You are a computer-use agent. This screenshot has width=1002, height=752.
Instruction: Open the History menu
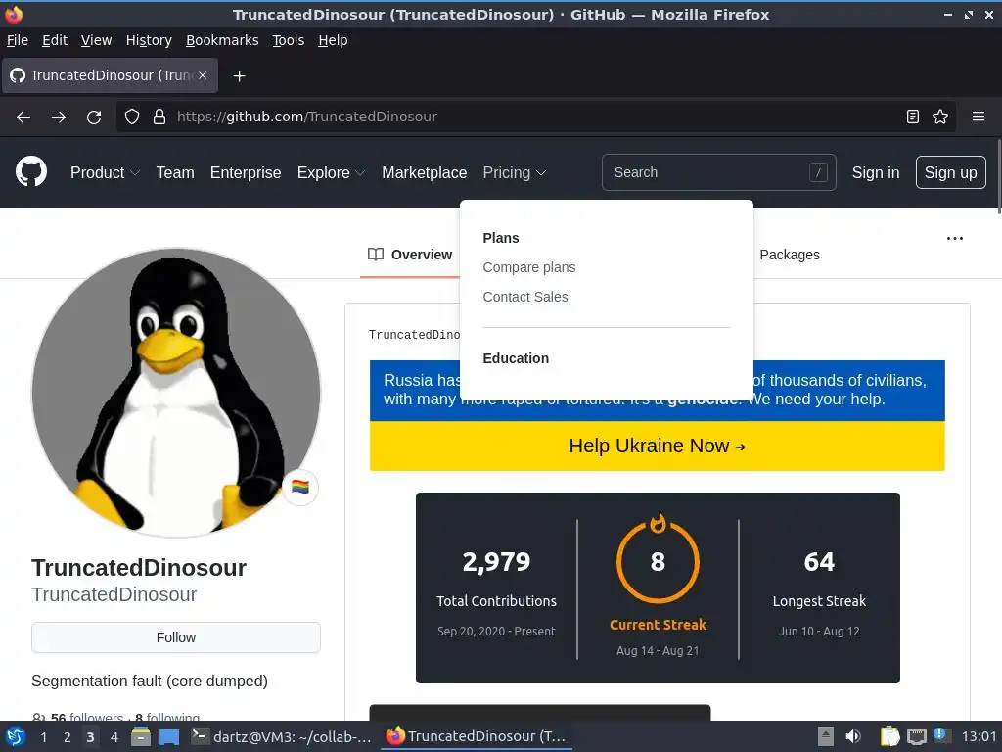coord(149,40)
